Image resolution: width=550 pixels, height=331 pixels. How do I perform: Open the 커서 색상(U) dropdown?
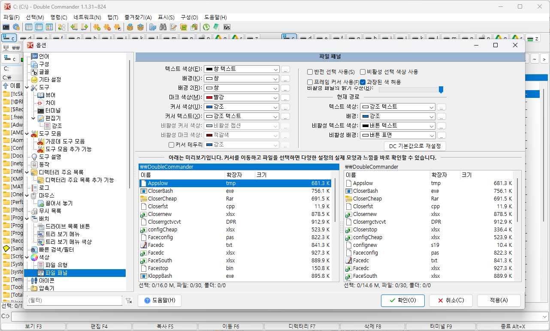(x=242, y=107)
